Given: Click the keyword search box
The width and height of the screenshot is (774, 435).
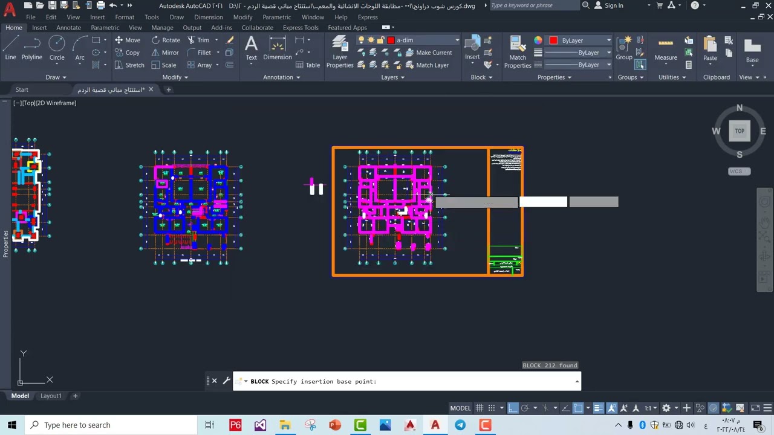Looking at the screenshot, I should [534, 5].
